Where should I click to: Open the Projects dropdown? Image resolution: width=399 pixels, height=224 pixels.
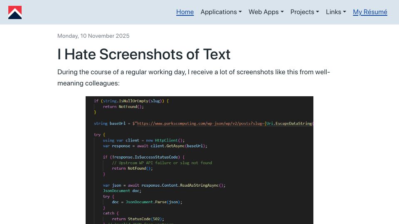click(305, 12)
